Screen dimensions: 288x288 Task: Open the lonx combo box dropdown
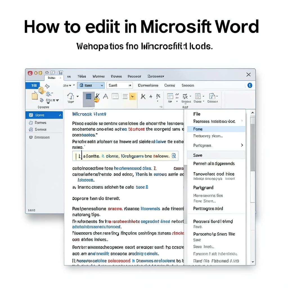pyautogui.click(x=102, y=85)
